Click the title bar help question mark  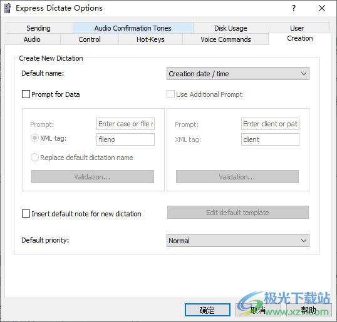(x=294, y=8)
